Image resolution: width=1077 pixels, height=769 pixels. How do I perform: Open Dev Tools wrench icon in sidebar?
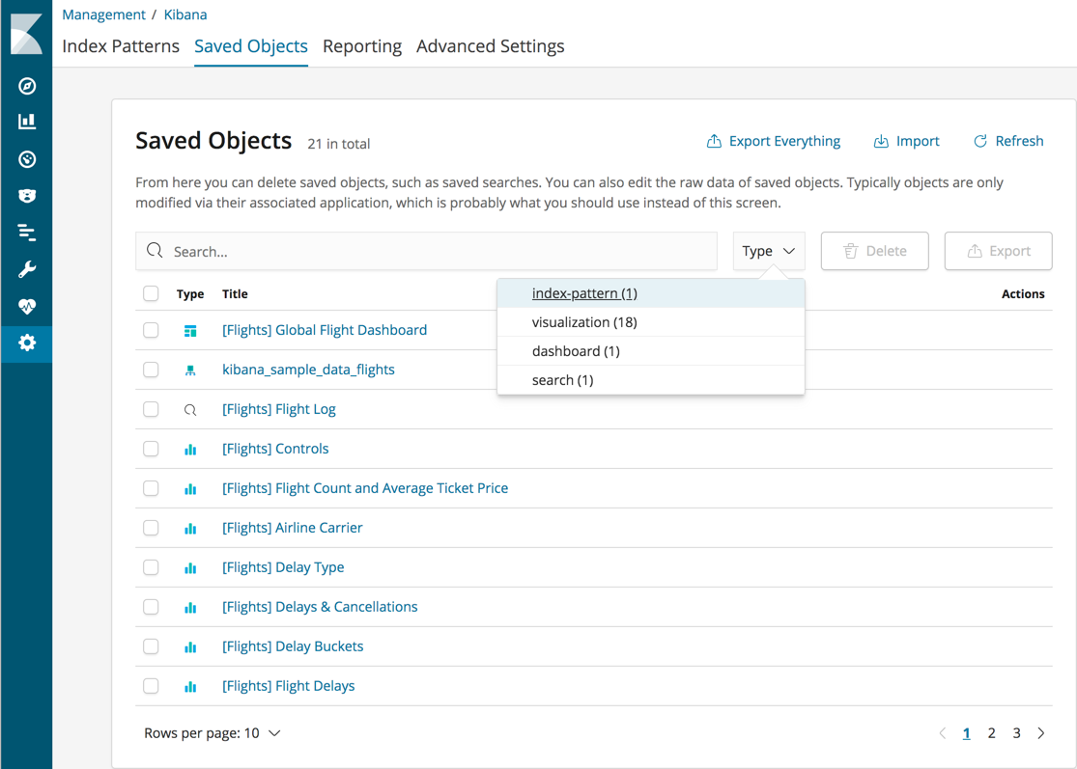click(27, 269)
